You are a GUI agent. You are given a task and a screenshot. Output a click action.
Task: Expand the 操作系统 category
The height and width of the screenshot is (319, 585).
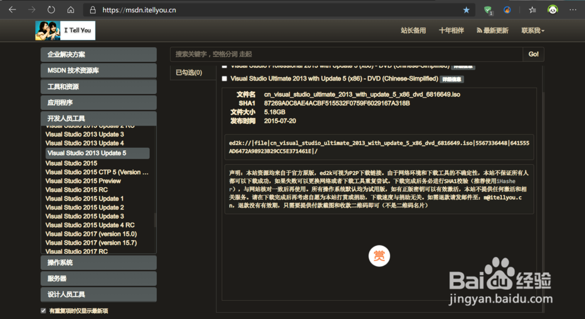click(98, 263)
